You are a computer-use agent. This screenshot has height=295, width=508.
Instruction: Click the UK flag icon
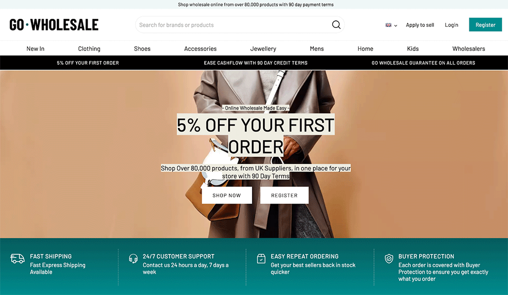(x=388, y=25)
